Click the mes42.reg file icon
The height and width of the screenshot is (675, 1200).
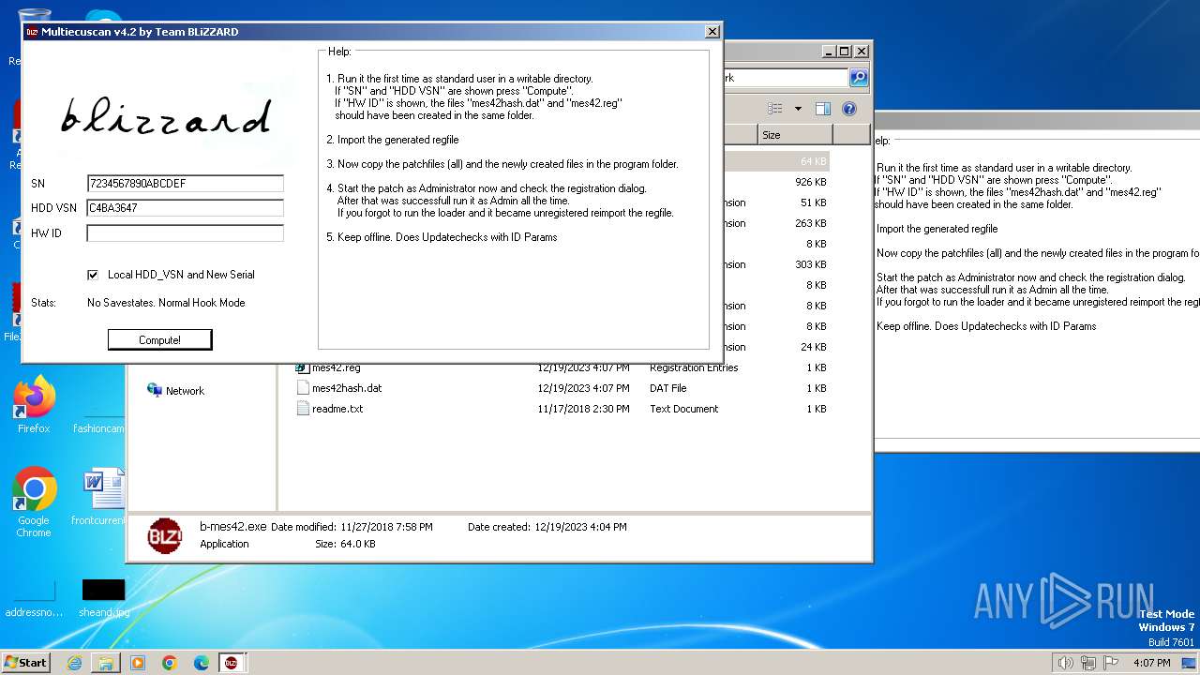coord(302,367)
